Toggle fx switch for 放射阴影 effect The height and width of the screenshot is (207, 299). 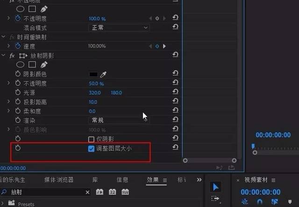12,56
